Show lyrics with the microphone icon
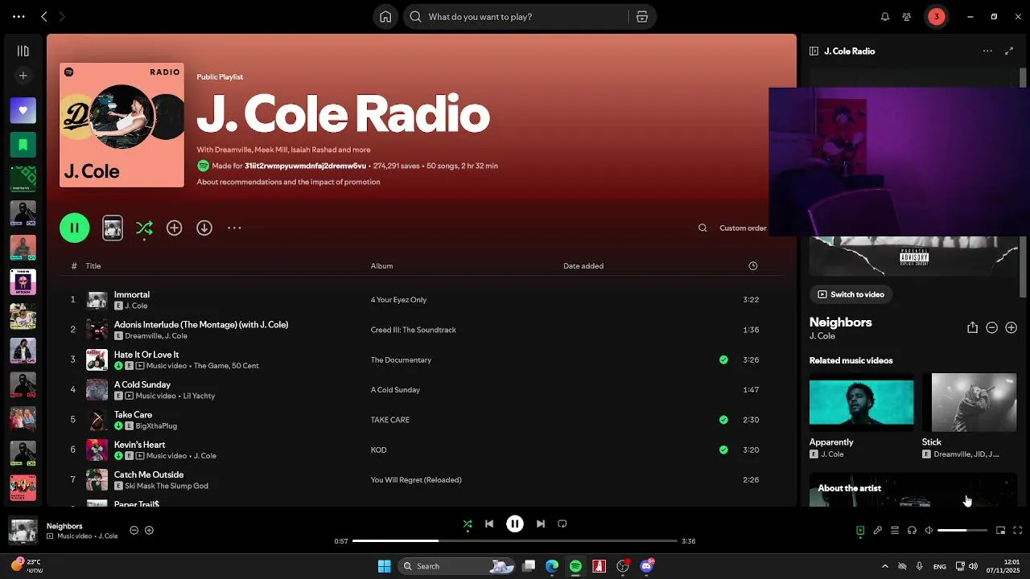The width and height of the screenshot is (1030, 579). click(x=878, y=530)
